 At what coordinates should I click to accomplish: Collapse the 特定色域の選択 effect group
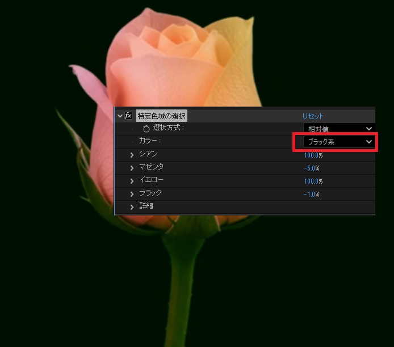coord(120,116)
